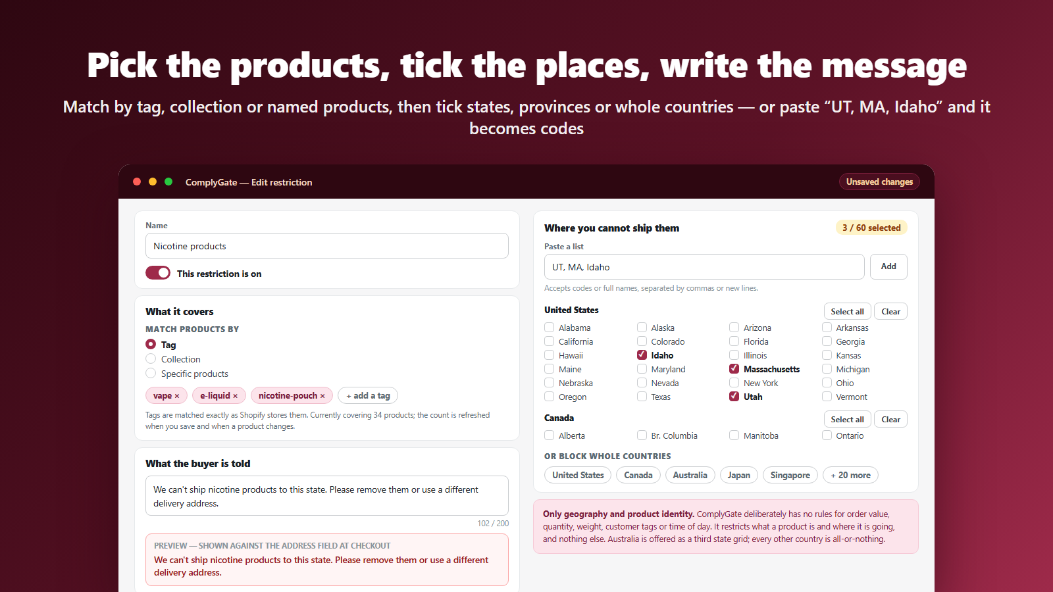The height and width of the screenshot is (592, 1053).
Task: Tick the California checkbox
Action: coord(549,341)
